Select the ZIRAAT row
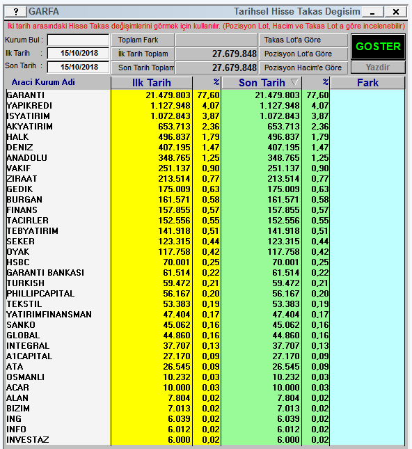The image size is (412, 449). (205, 179)
